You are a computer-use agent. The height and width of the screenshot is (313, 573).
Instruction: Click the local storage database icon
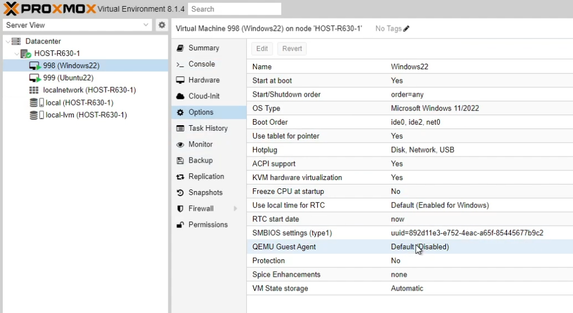[34, 103]
